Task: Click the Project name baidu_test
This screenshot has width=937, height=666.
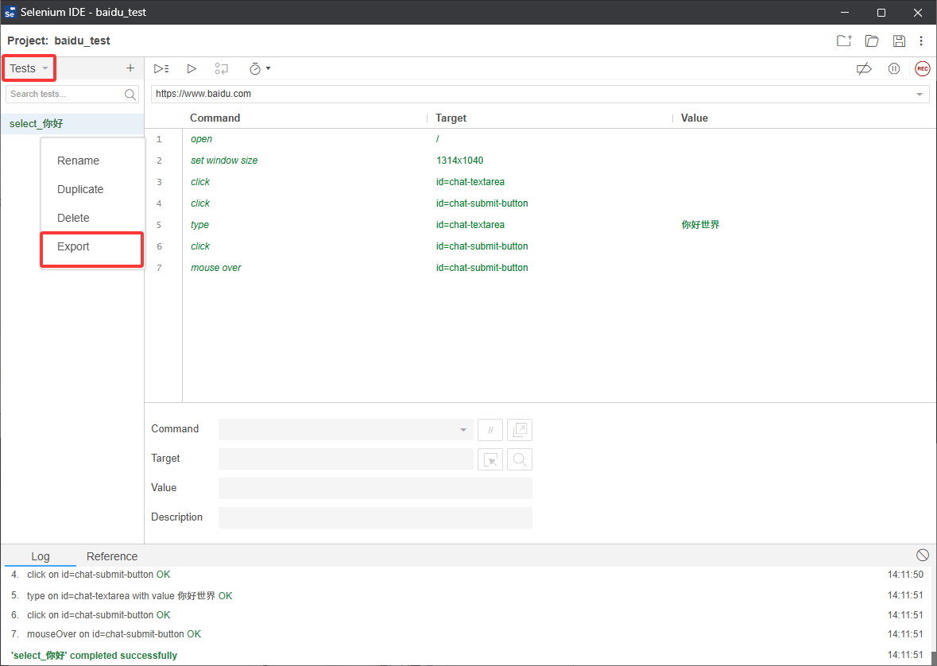Action: point(83,41)
